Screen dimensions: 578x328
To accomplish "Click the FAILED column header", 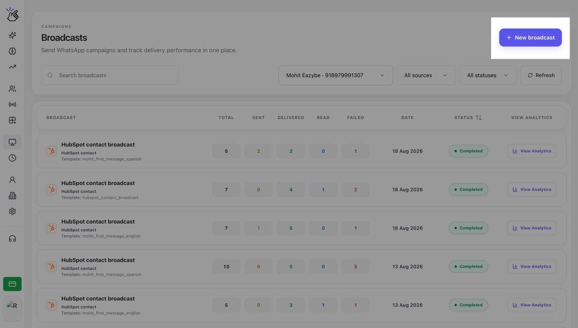I will (355, 117).
